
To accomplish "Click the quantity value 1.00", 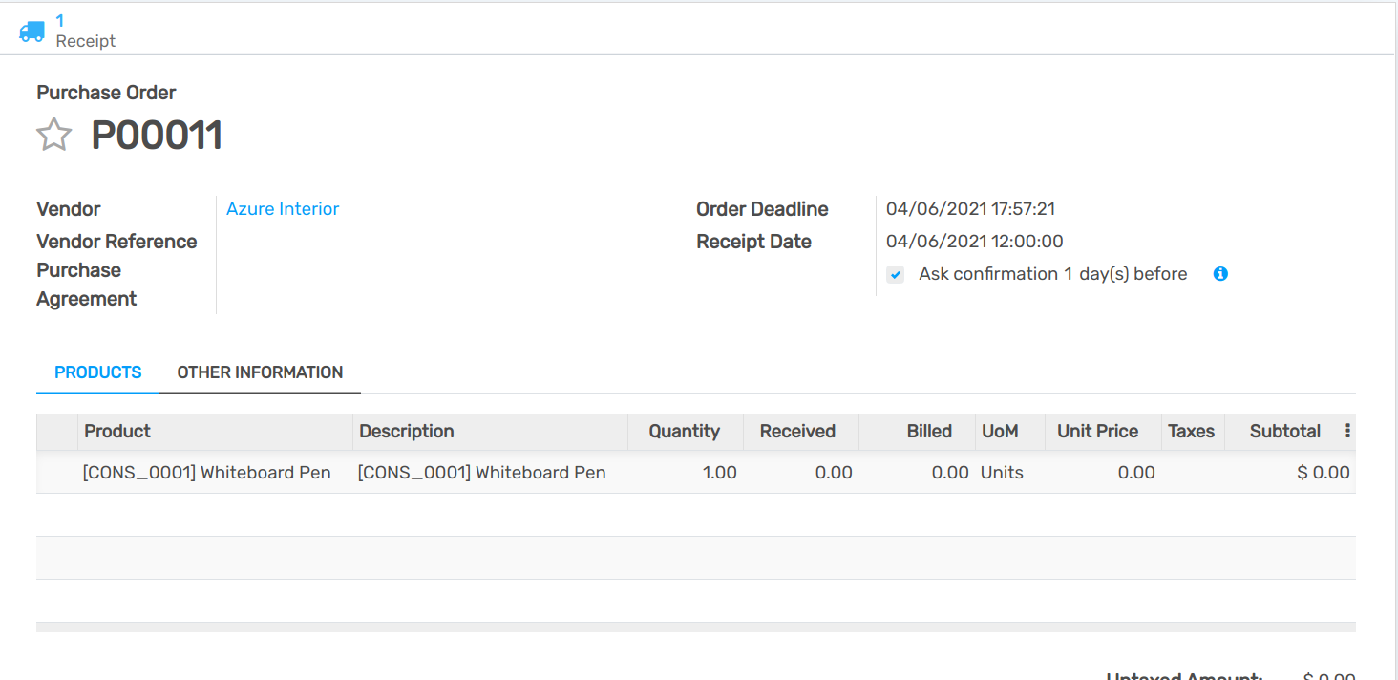I will coord(719,473).
